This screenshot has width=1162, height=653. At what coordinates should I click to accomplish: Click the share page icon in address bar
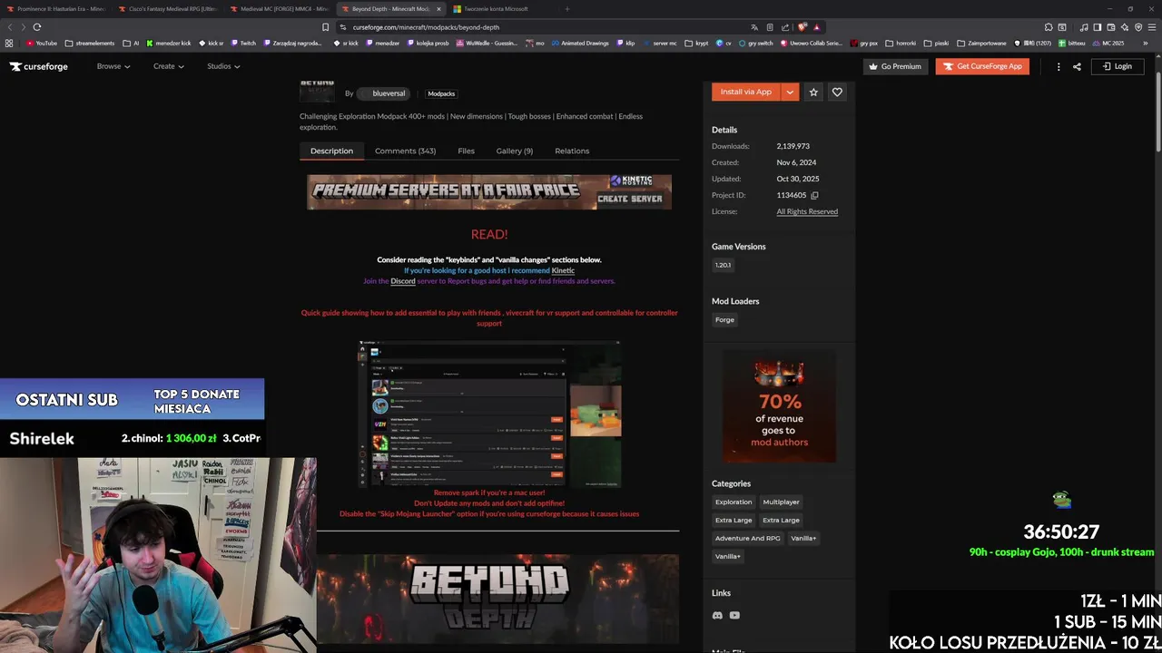(x=786, y=27)
